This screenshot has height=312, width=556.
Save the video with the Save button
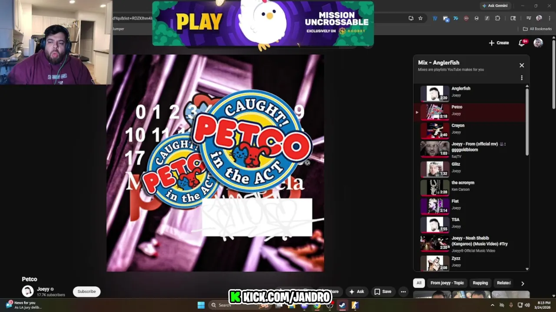[383, 292]
